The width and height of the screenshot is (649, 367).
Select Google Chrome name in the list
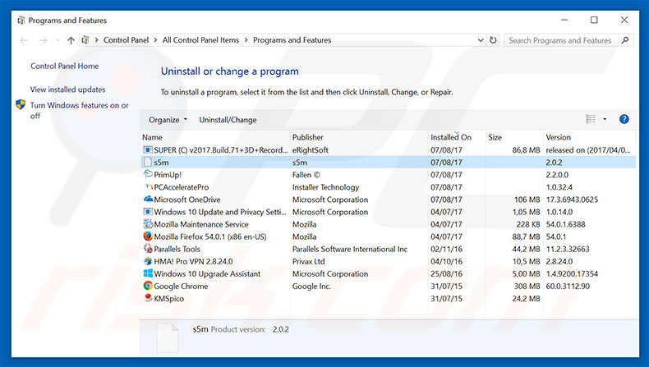click(x=181, y=286)
